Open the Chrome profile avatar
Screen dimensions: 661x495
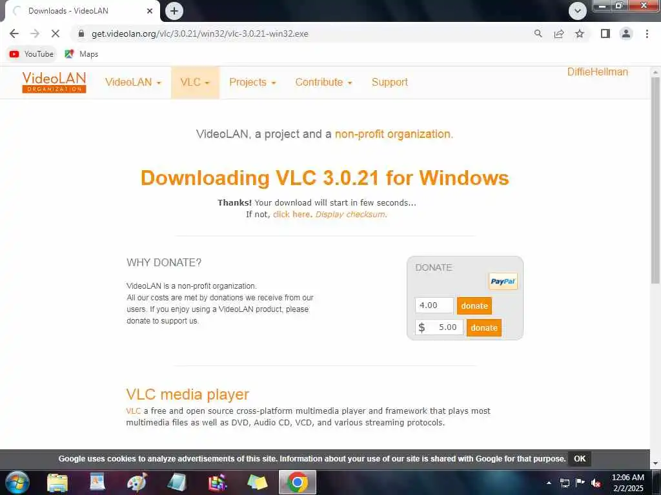626,34
